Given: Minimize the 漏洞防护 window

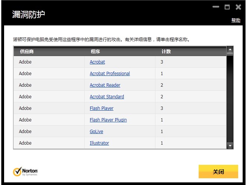Looking at the screenshot, I should 216,7.
